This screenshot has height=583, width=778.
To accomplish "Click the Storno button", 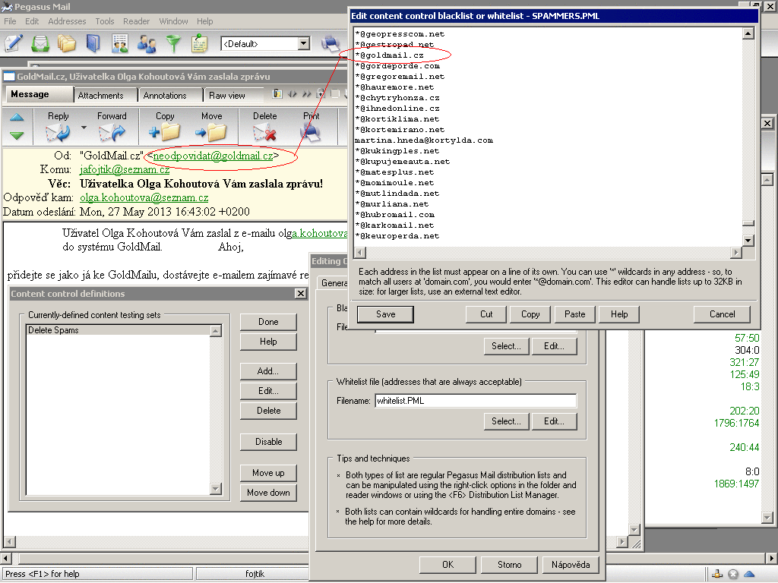I will tap(510, 565).
